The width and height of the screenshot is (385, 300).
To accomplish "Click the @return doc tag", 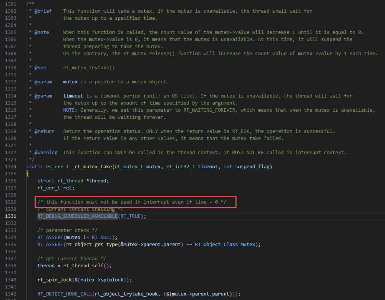I will [x=44, y=131].
